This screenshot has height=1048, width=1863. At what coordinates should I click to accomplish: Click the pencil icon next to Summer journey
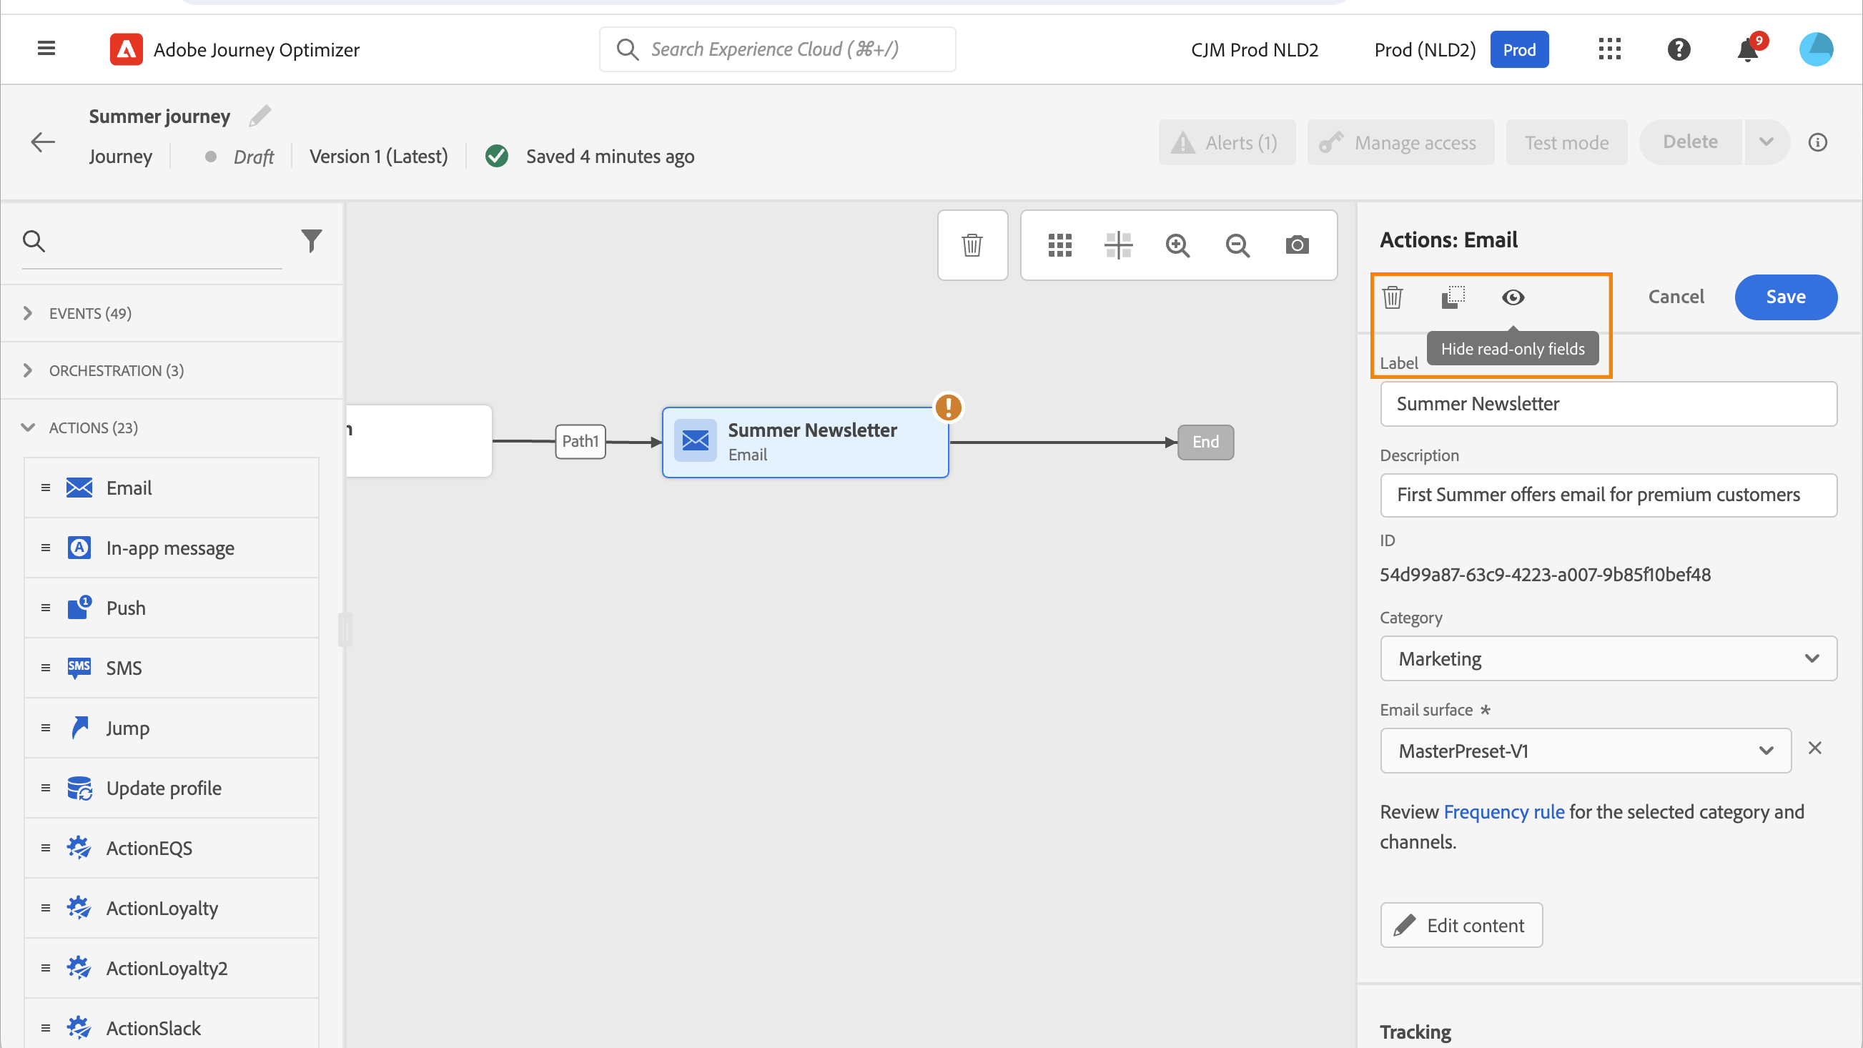[260, 116]
